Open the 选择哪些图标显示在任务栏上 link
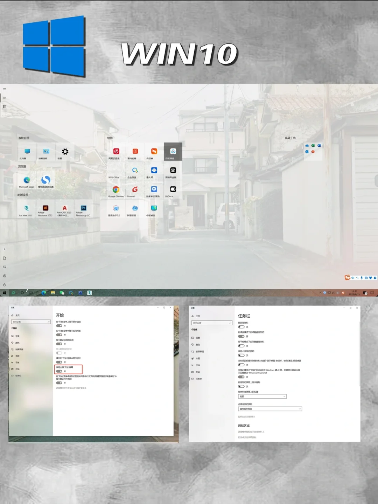 tap(251, 432)
